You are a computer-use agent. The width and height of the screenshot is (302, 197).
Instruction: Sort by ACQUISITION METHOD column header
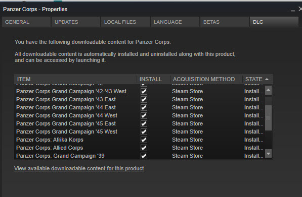point(206,79)
